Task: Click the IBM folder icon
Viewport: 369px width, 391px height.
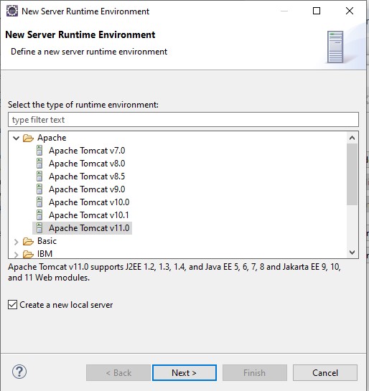Action: point(28,254)
